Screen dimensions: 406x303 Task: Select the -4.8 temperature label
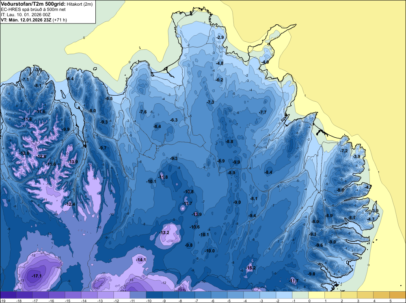[x=220, y=63]
